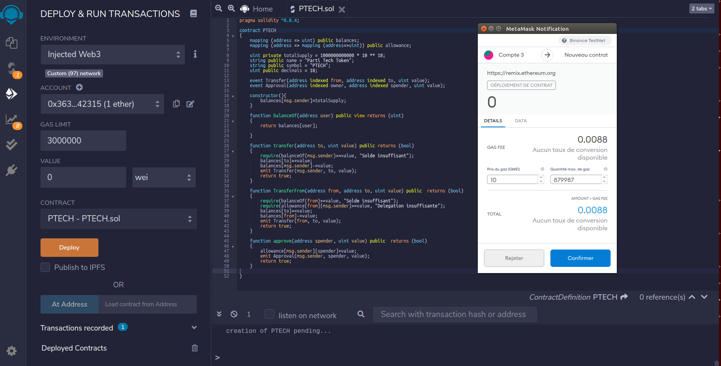721x366 pixels.
Task: Open the wei unit dropdown
Action: coord(164,177)
